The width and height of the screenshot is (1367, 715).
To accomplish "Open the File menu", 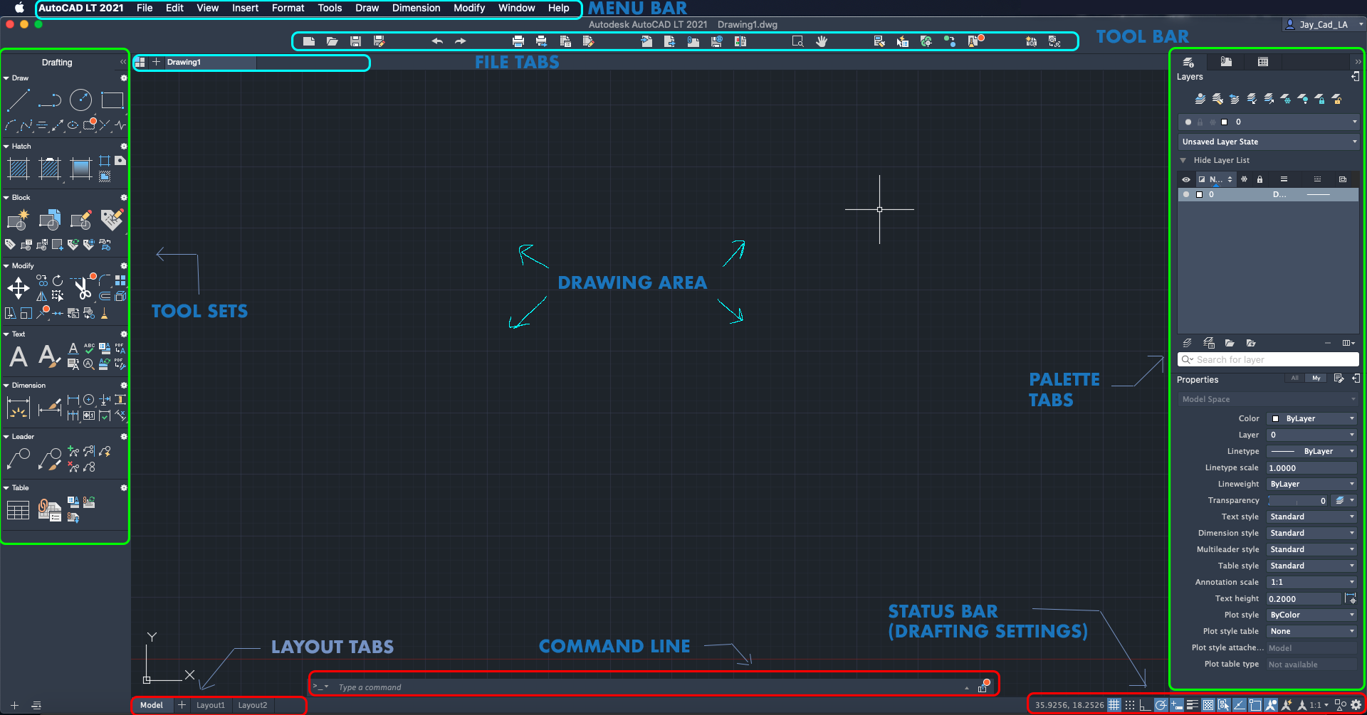I will pos(145,8).
